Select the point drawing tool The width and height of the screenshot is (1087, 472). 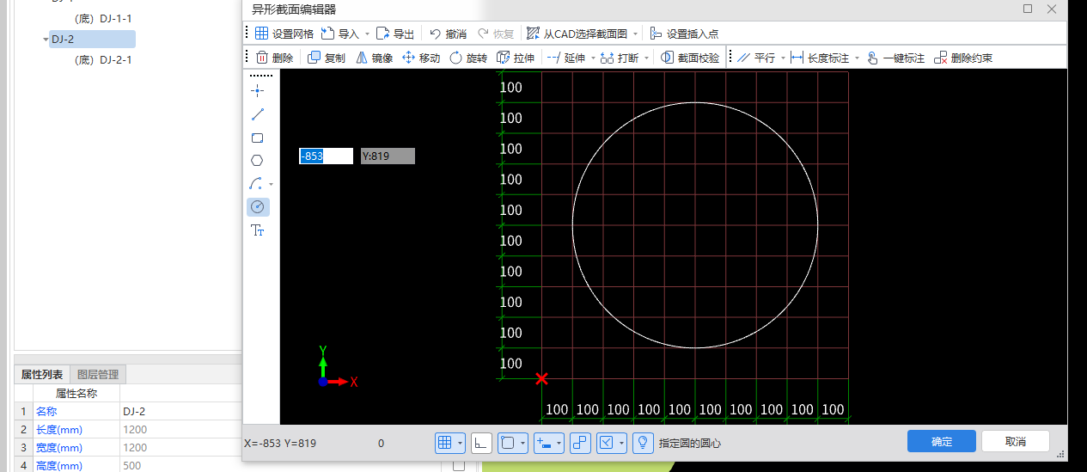pyautogui.click(x=257, y=90)
